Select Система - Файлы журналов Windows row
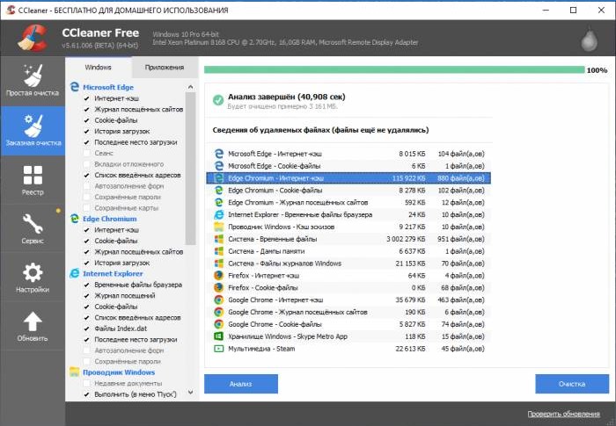 click(x=348, y=264)
